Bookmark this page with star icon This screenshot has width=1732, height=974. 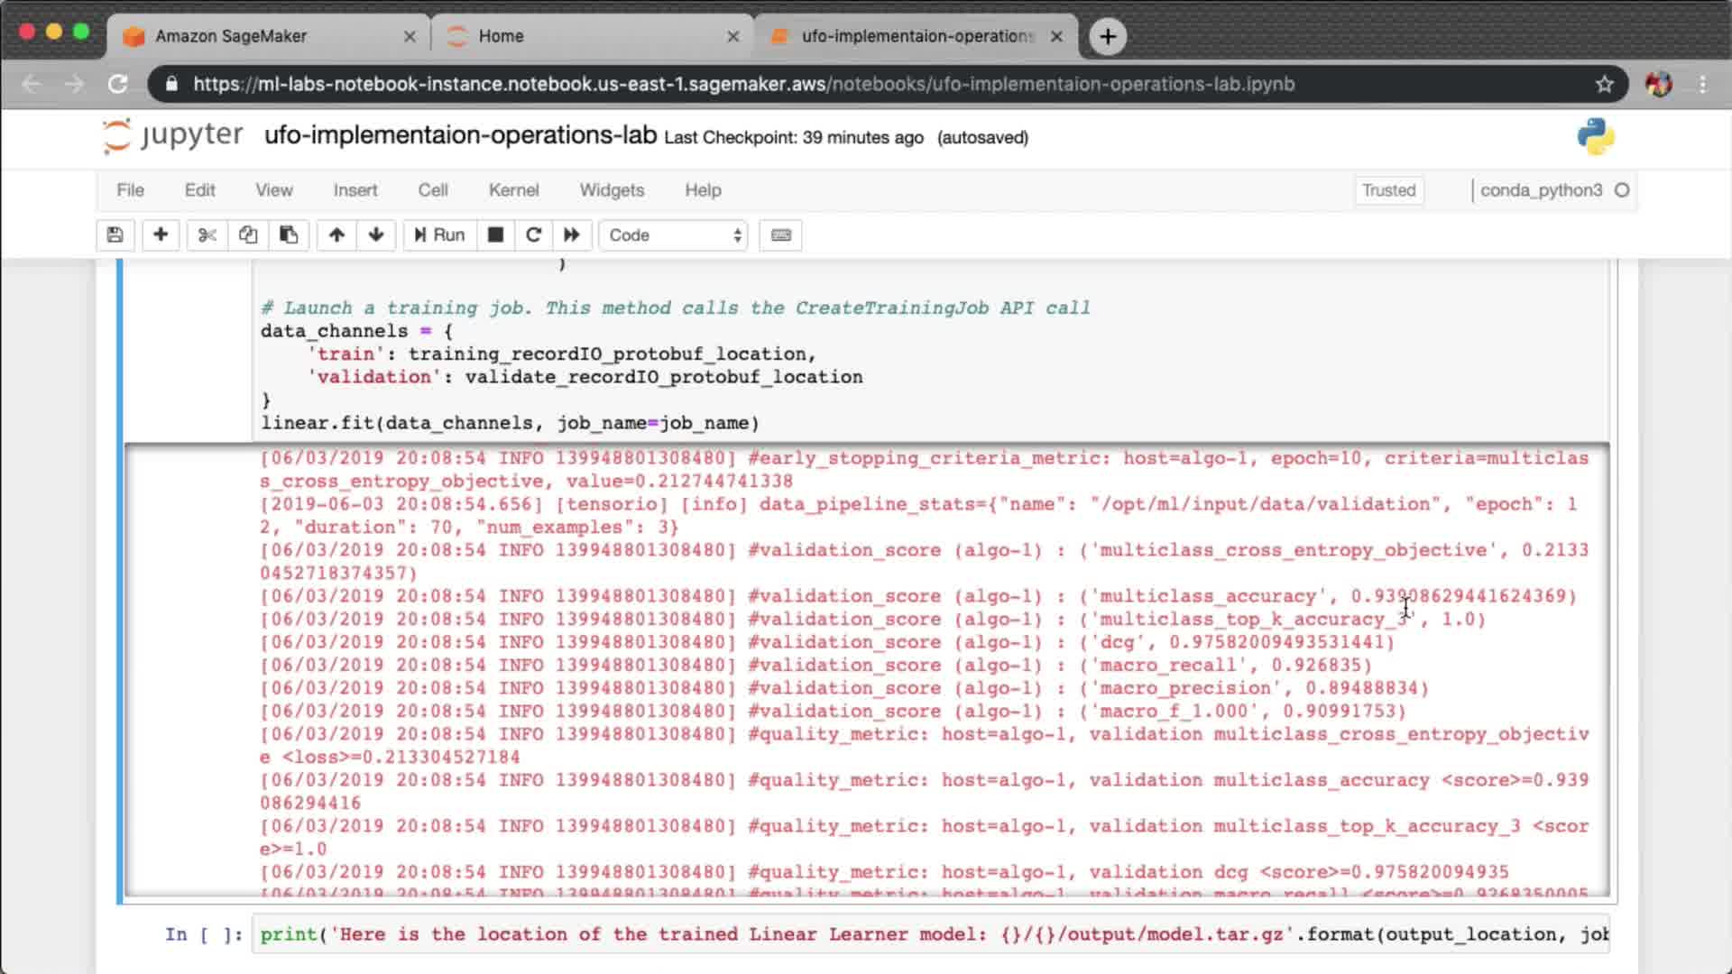1604,84
